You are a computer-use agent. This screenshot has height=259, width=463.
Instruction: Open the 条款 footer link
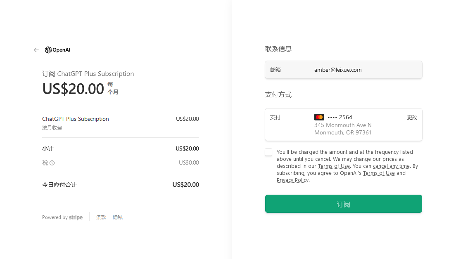(x=101, y=217)
